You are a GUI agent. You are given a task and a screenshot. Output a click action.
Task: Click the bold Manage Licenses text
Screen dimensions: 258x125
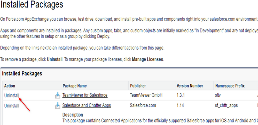point(147,59)
